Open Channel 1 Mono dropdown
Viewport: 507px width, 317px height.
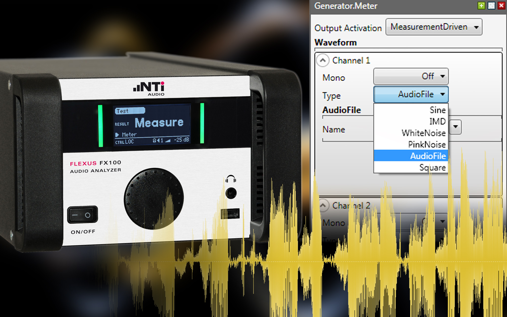(x=411, y=76)
